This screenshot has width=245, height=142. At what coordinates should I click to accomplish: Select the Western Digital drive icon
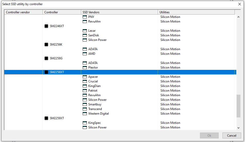click(x=85, y=114)
